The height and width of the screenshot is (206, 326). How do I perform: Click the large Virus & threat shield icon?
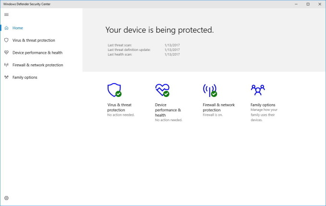tap(114, 90)
